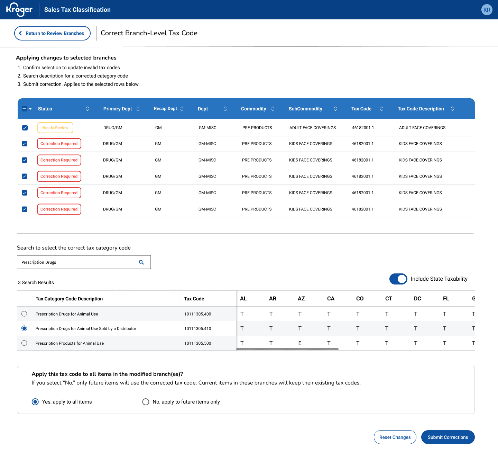498x470 pixels.
Task: Click tax code 10111305.500 cell
Action: (198, 343)
